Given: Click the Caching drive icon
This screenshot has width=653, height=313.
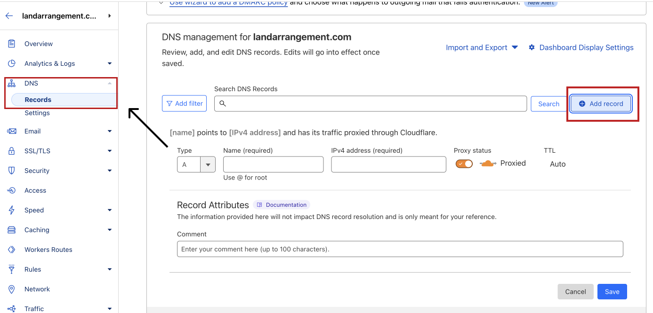Looking at the screenshot, I should pos(12,230).
